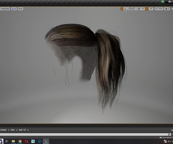This screenshot has width=173, height=144.
Task: Toggle rotation snapping triangle button
Action: (147, 9)
